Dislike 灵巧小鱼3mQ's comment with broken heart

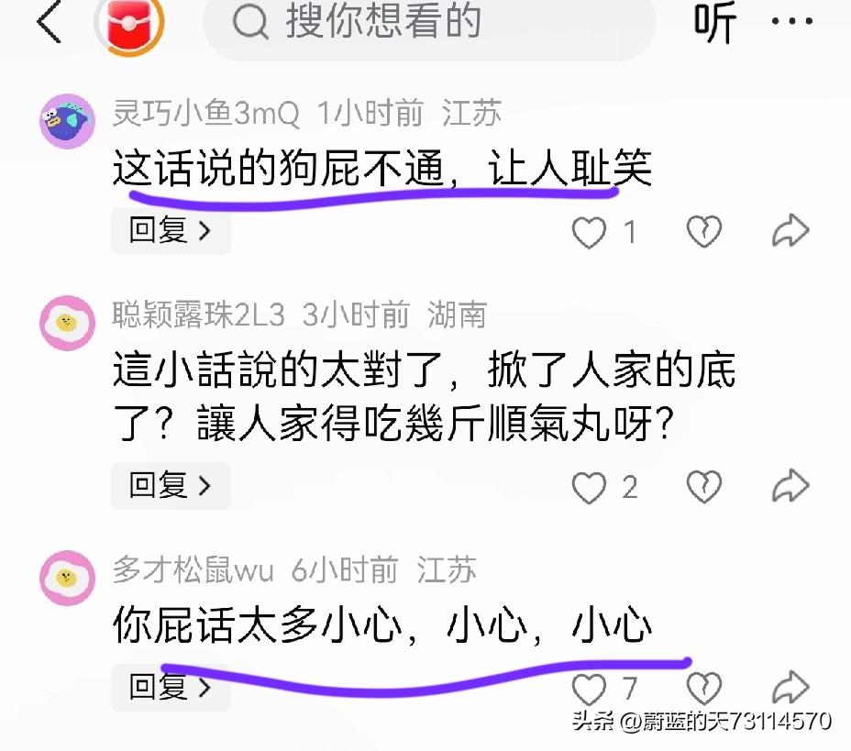click(704, 232)
